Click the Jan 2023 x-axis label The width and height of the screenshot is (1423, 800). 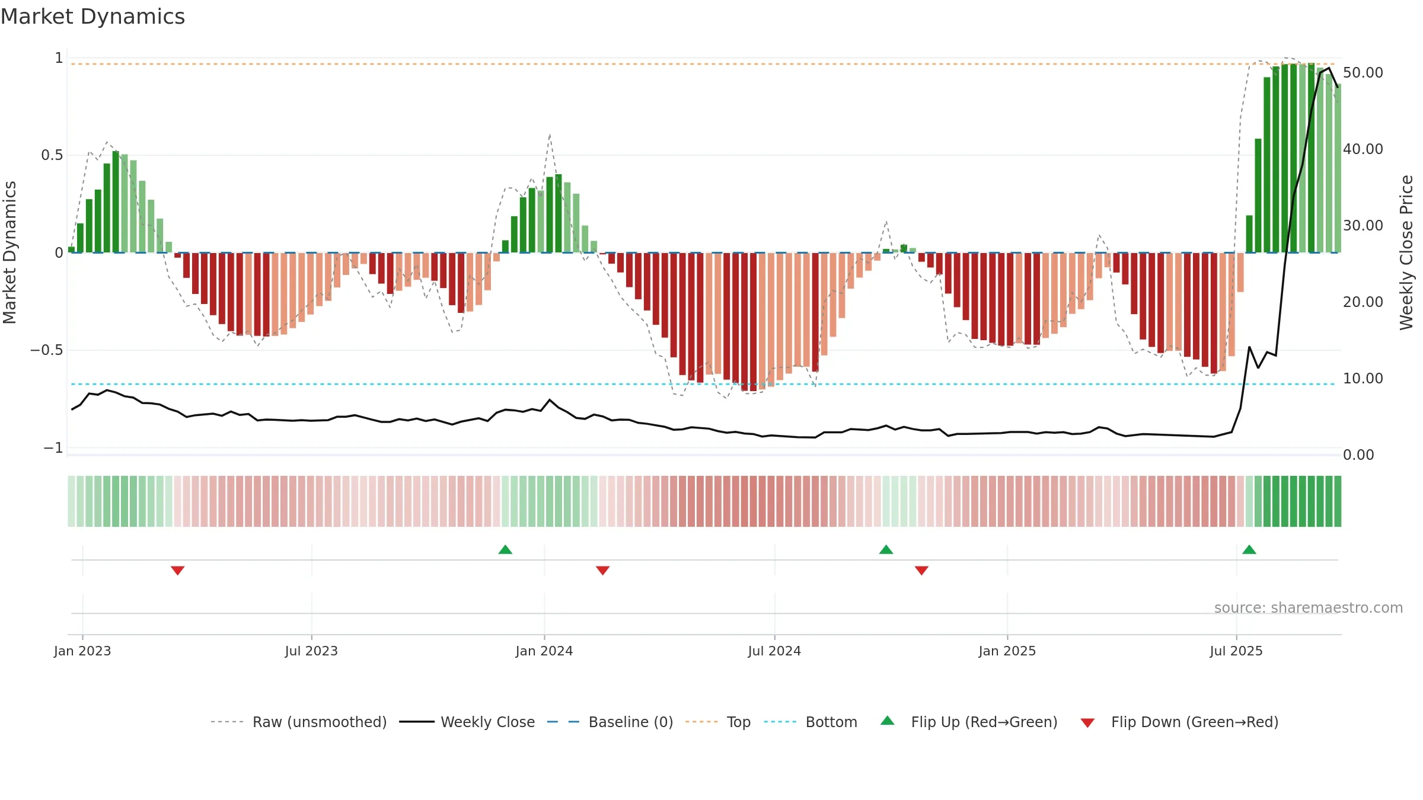[82, 651]
